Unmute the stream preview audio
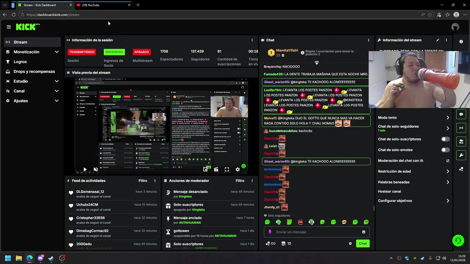 click(95, 169)
